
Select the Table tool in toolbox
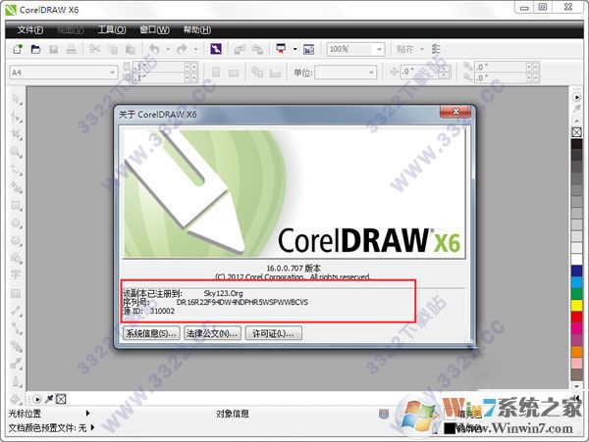pyautogui.click(x=16, y=293)
